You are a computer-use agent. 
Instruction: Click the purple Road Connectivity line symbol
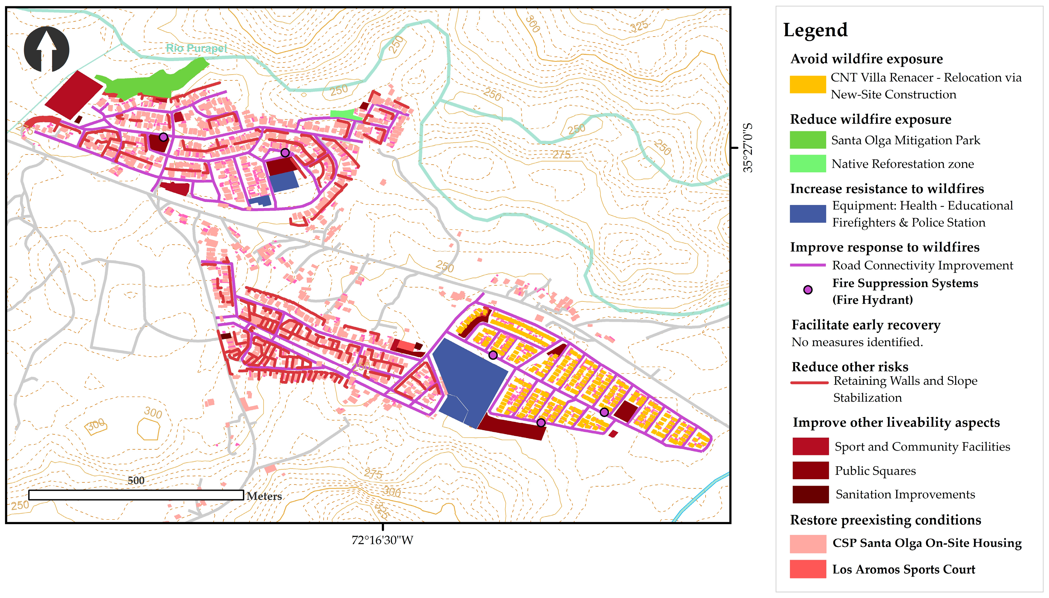point(808,265)
